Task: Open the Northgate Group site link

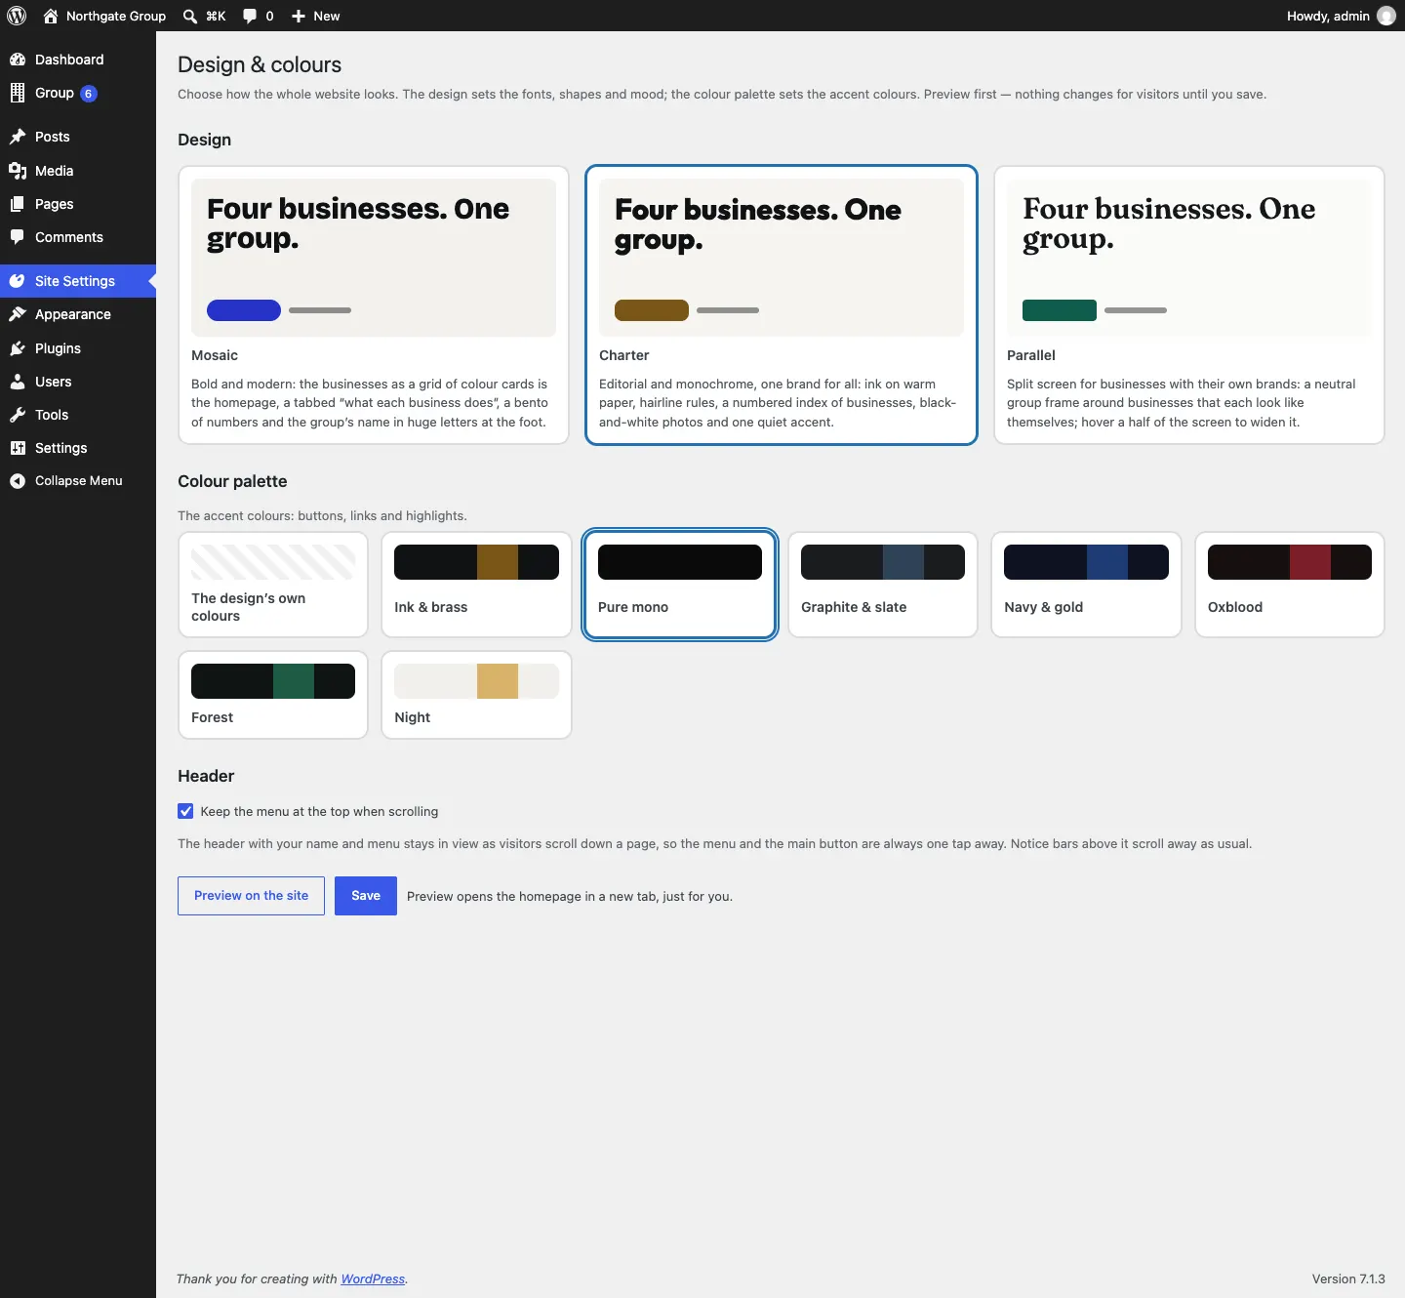Action: click(105, 16)
